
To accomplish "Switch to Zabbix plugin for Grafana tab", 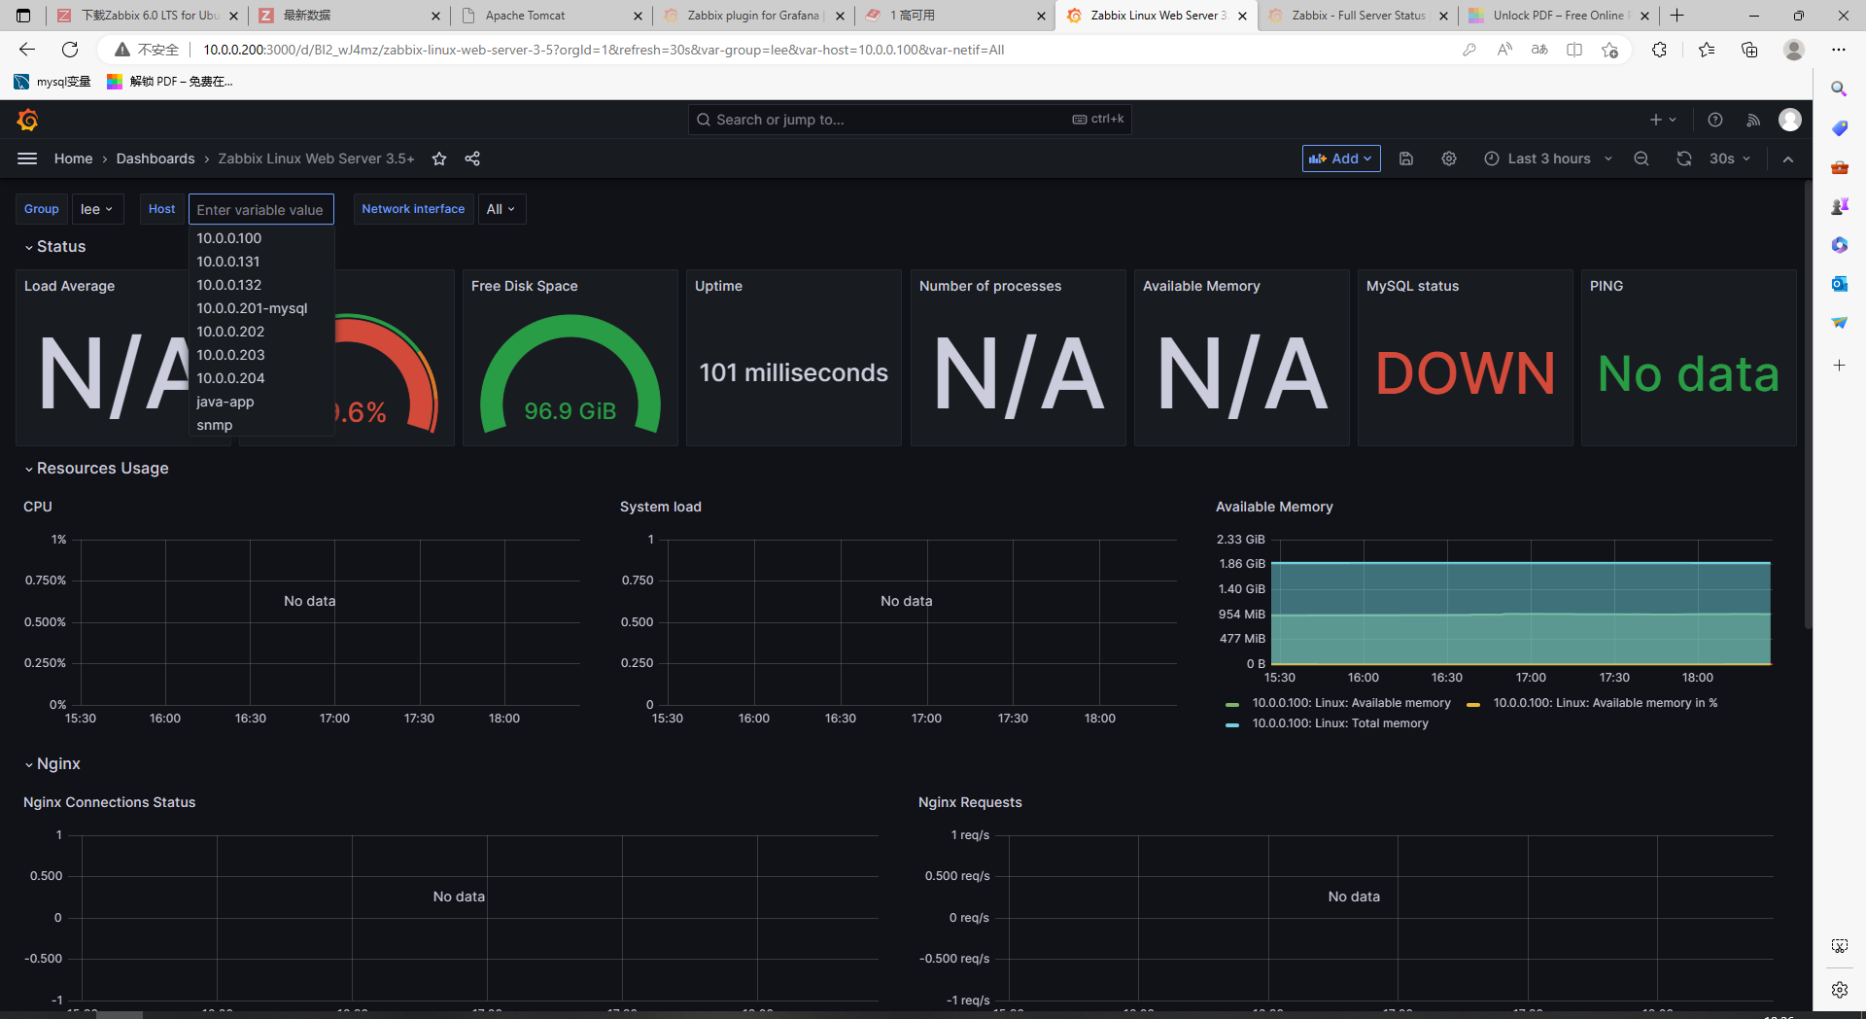I will 753,16.
